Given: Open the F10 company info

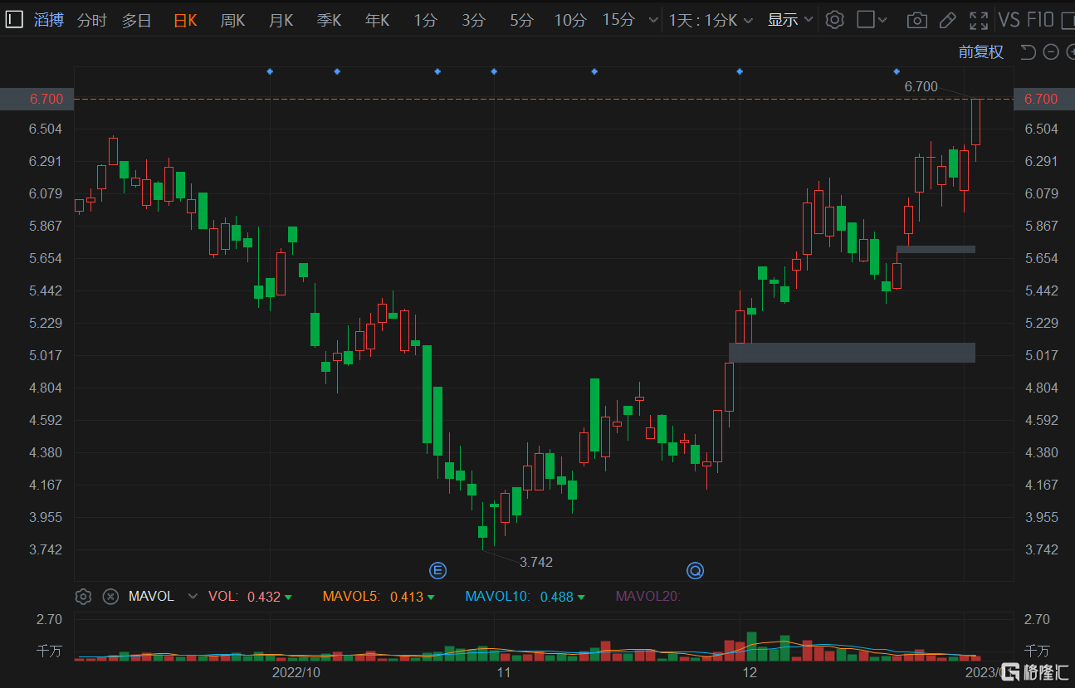Looking at the screenshot, I should (1040, 21).
